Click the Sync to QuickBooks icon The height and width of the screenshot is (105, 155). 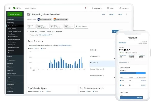point(55,19)
